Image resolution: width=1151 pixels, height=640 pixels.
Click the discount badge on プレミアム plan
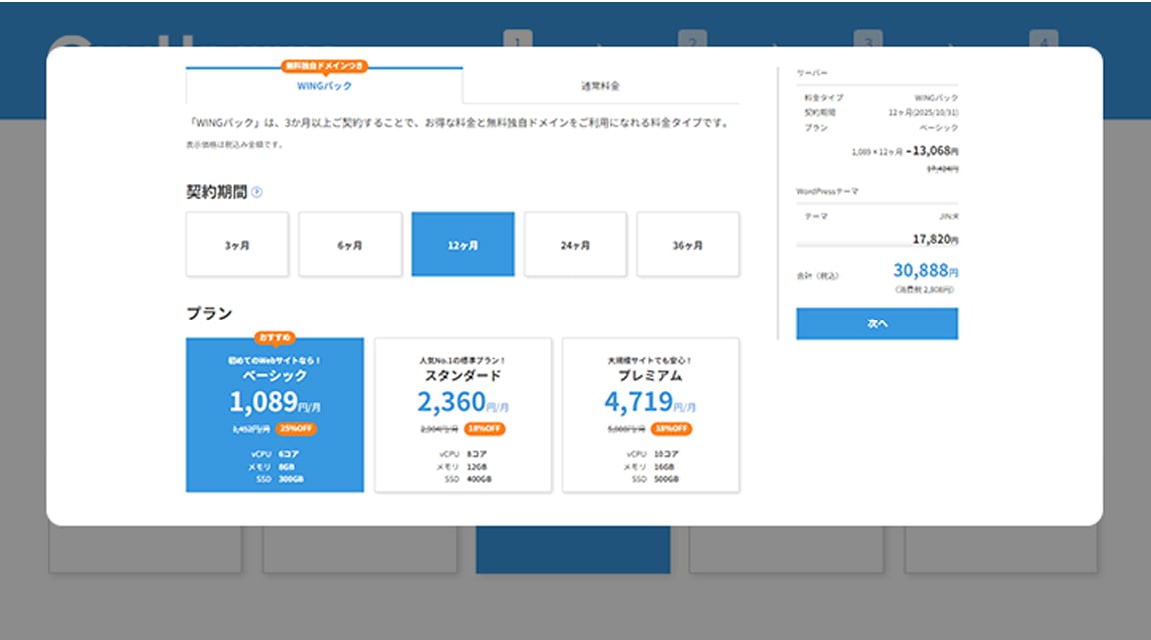[x=671, y=428]
